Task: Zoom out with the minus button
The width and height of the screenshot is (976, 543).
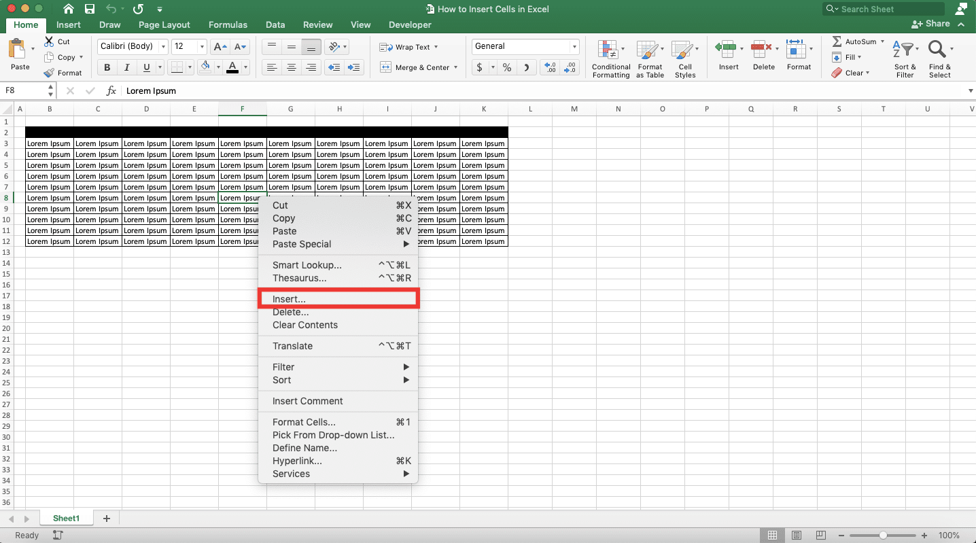Action: click(x=841, y=536)
